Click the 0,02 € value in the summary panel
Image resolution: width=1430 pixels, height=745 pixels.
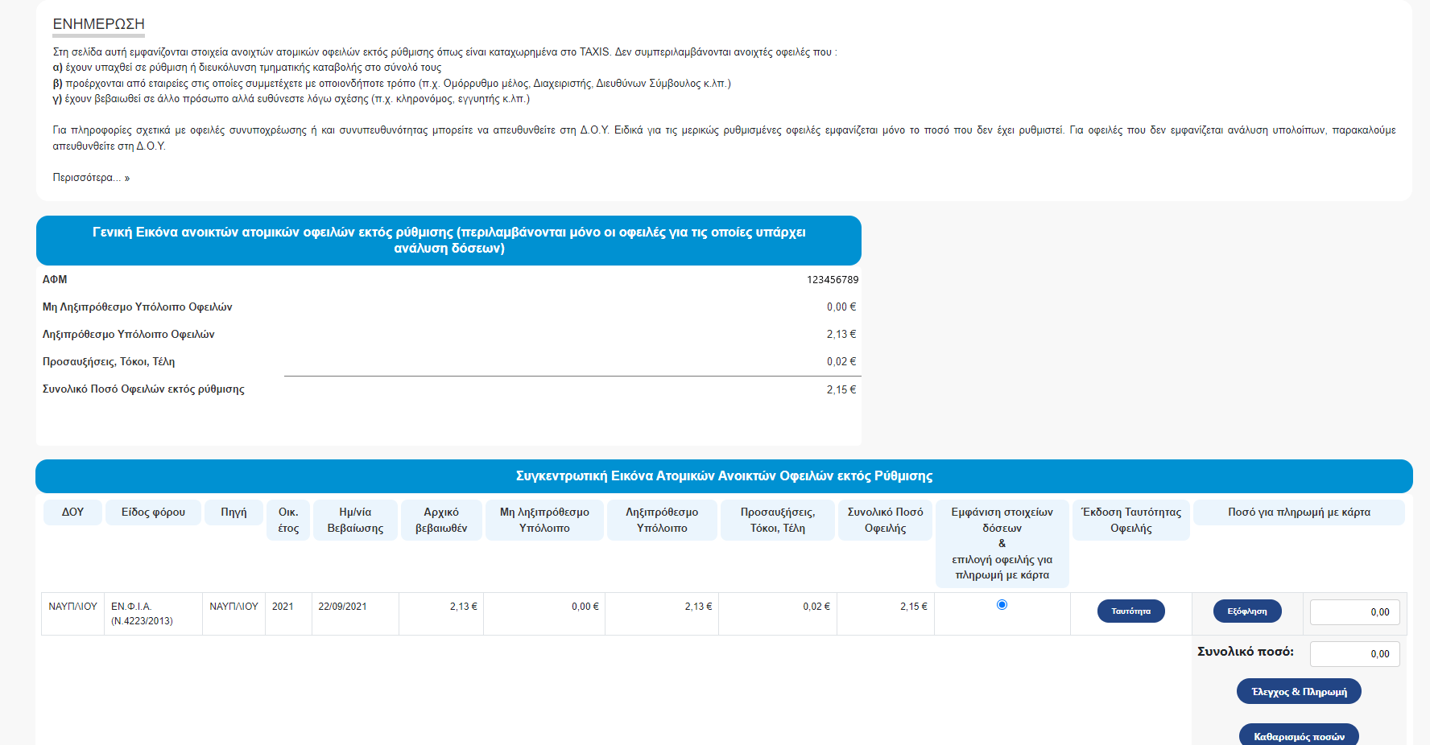[841, 362]
